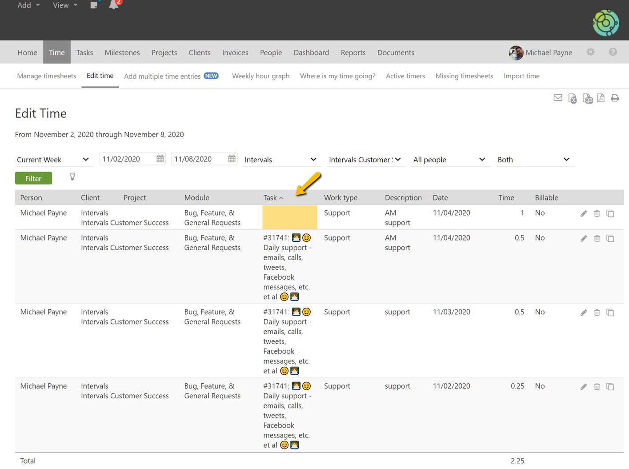The width and height of the screenshot is (629, 469).
Task: Open the settings gear icon
Action: tap(590, 52)
